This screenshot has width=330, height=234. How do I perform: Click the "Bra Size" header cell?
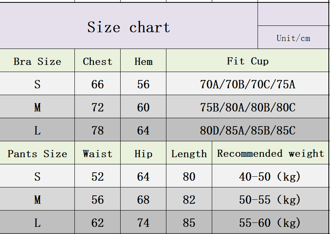(37, 61)
